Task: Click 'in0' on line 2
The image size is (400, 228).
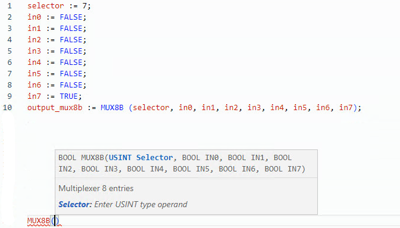Action: click(x=34, y=17)
